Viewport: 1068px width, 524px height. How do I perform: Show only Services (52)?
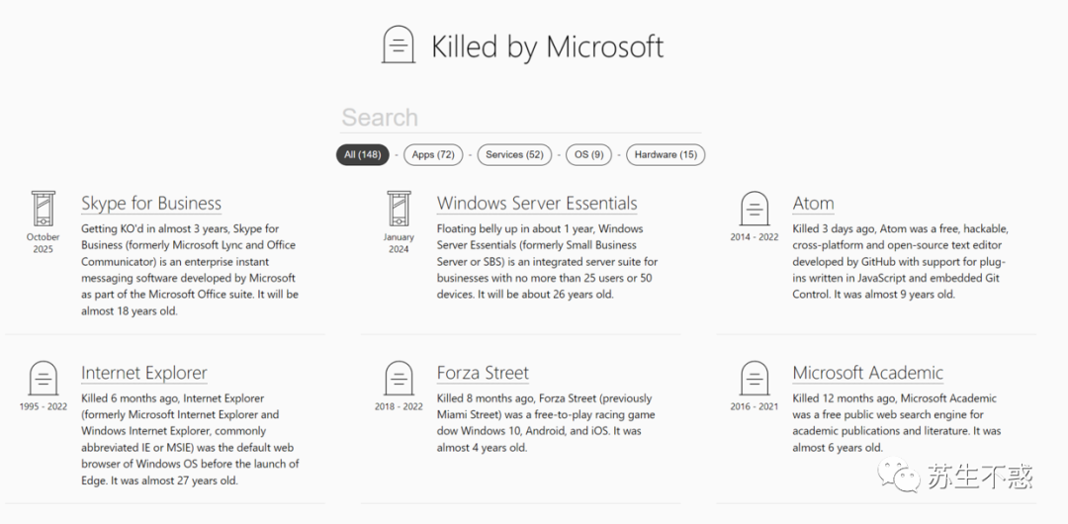(x=514, y=154)
